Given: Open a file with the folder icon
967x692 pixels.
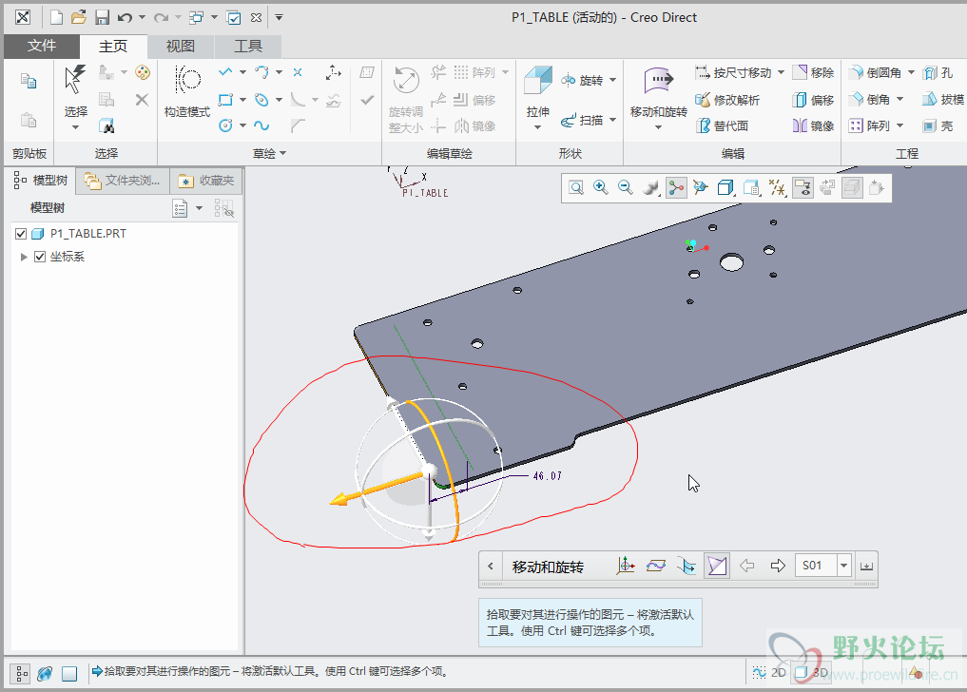Looking at the screenshot, I should pos(78,17).
